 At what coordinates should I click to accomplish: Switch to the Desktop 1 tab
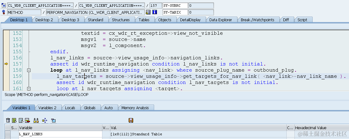click(19, 20)
